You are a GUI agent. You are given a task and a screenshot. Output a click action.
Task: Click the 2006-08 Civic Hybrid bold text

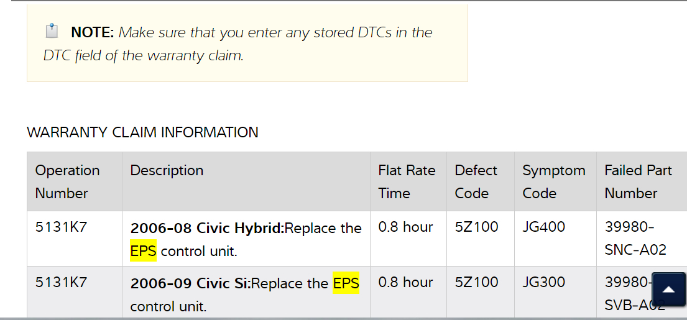(206, 228)
